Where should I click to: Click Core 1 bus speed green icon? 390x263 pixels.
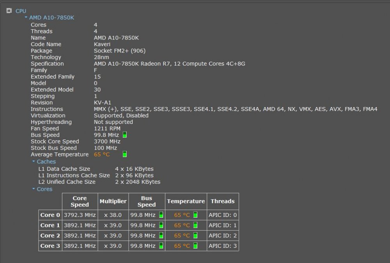click(161, 225)
